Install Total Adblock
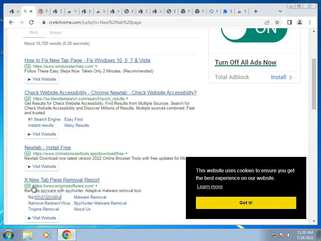Viewport: 321px width, 241px height. point(281,77)
